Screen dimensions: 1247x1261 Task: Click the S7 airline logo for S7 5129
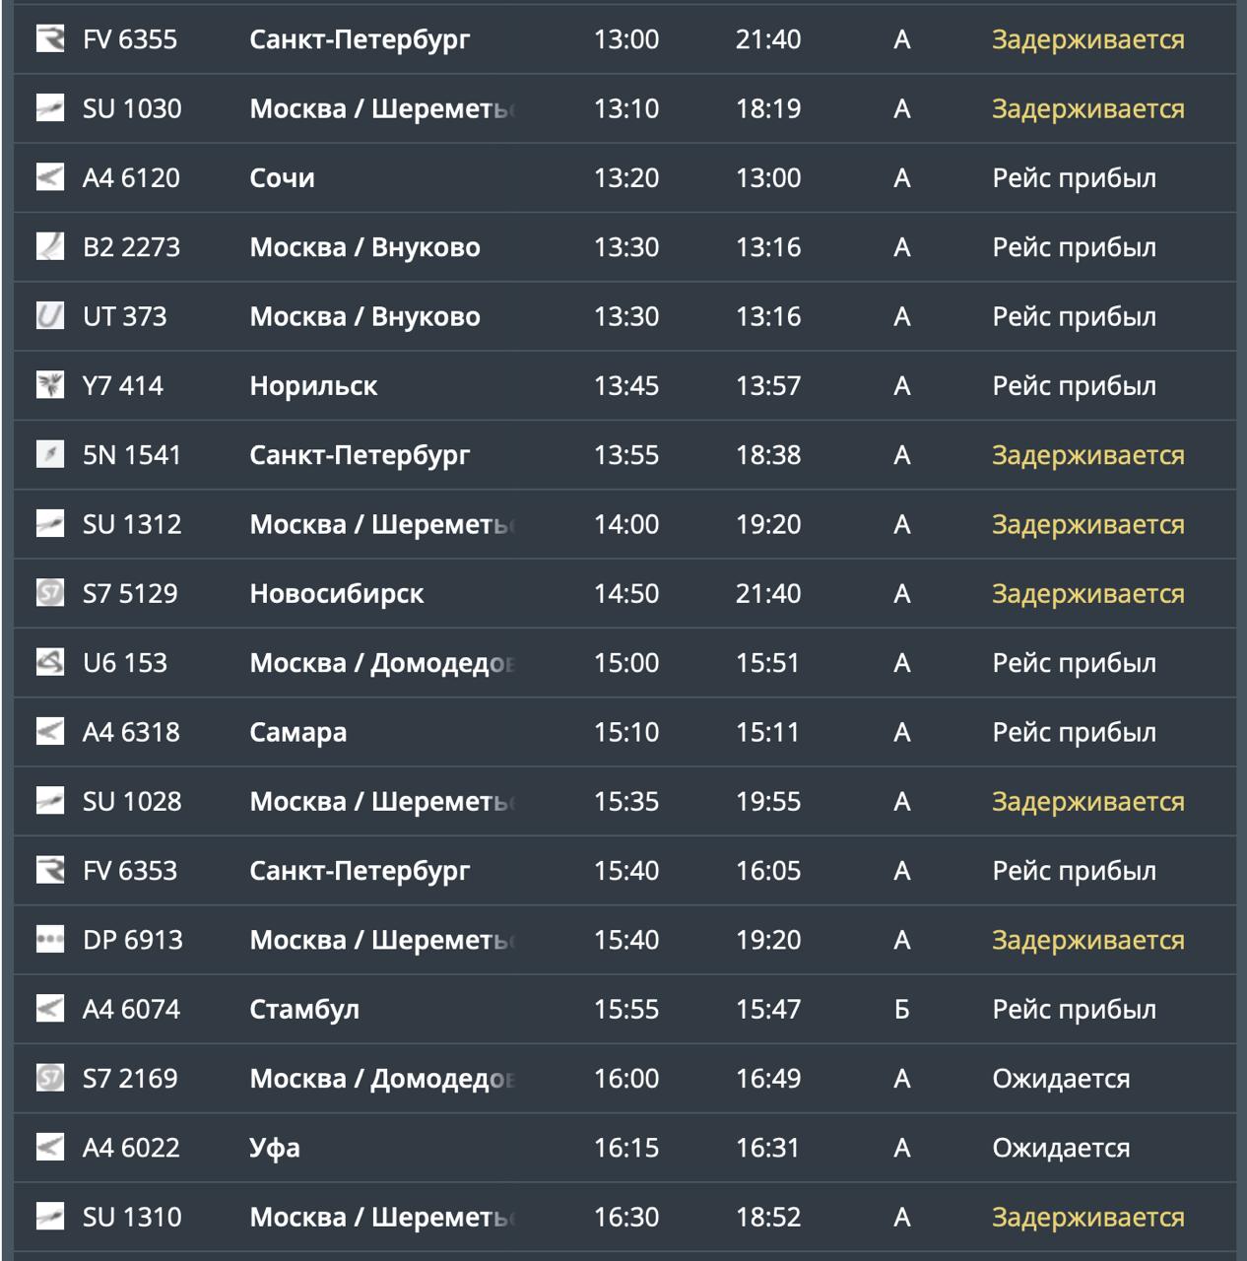click(49, 593)
